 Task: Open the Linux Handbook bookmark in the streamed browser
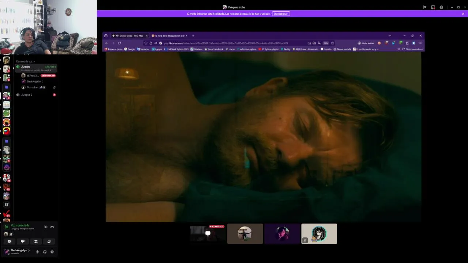[214, 49]
